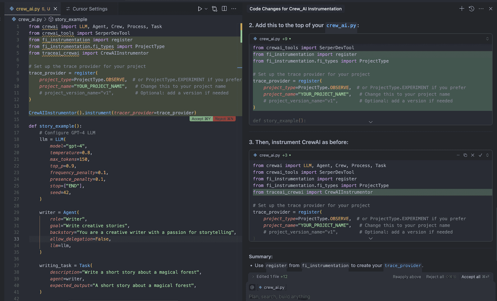The image size is (497, 301).
Task: Split the editor with the split-view icon
Action: (x=224, y=9)
